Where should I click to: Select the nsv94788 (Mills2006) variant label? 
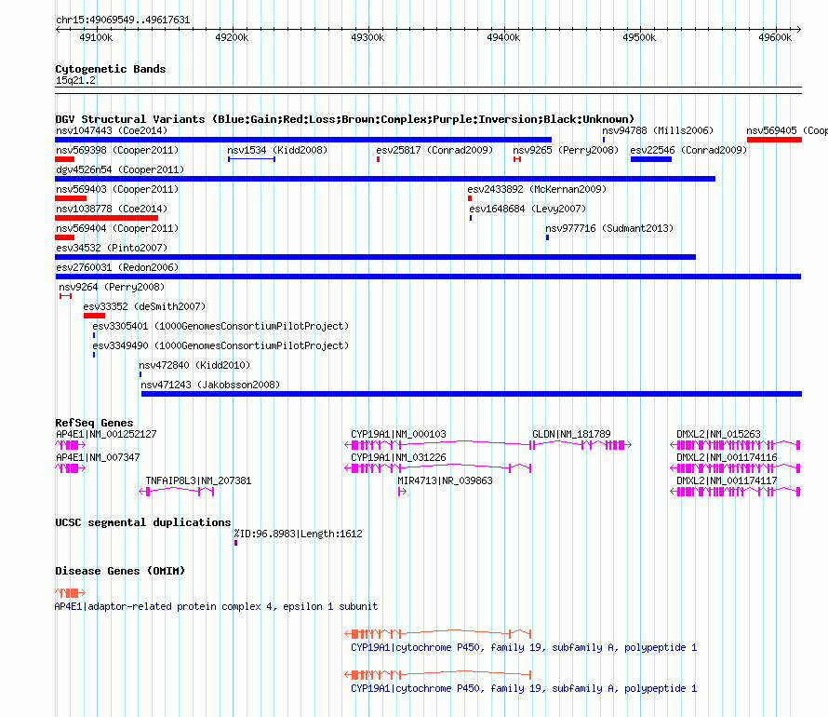point(658,130)
